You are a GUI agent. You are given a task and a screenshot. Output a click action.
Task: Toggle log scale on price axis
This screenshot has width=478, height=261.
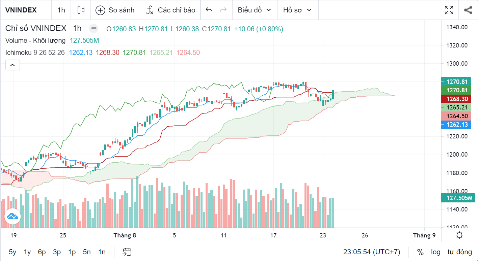[x=435, y=252]
